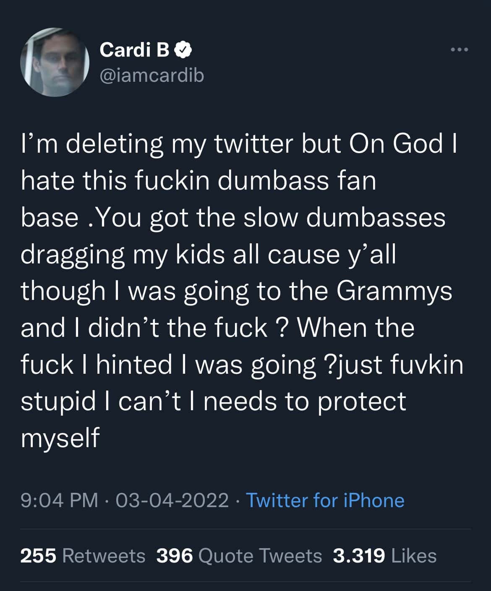Click the word Grammys in the tweet
Image resolution: width=491 pixels, height=591 pixels.
[x=394, y=291]
